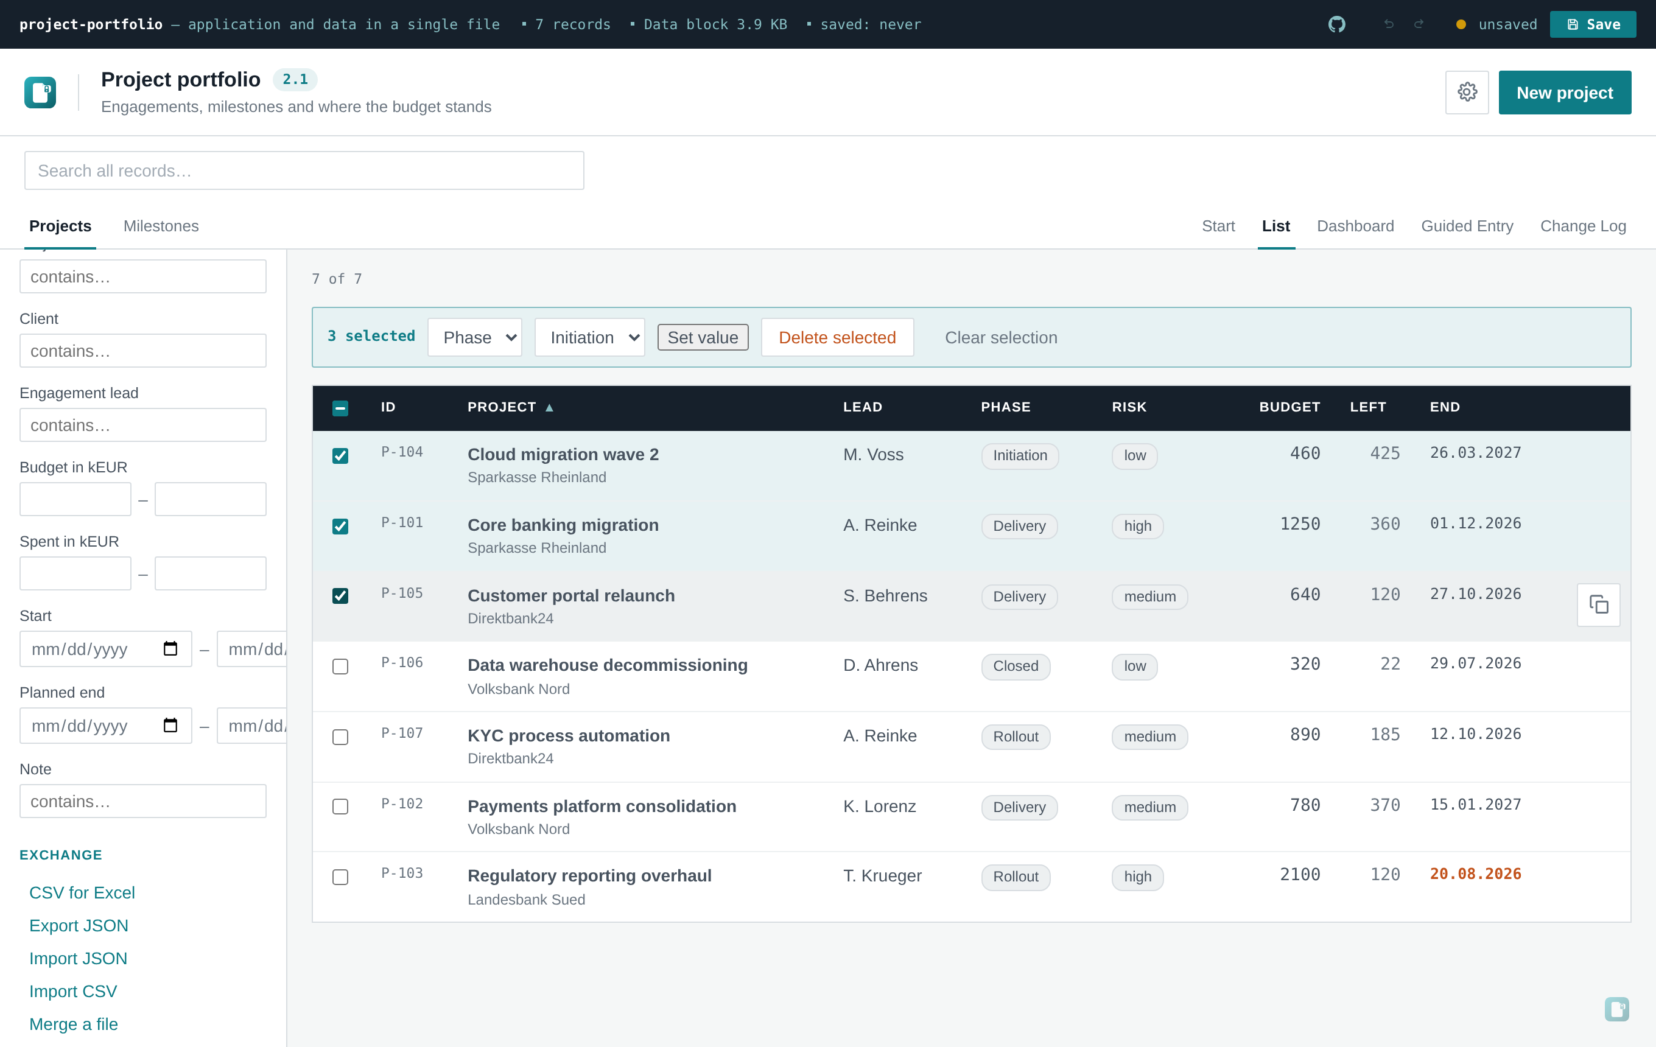Click the Closed phase badge
1656x1047 pixels.
tap(1015, 666)
